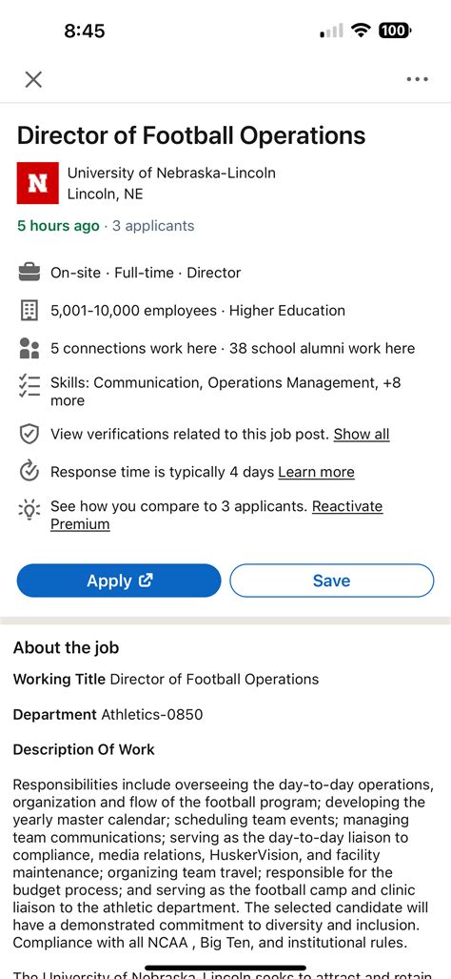Screen dimensions: 451x979
Task: Tap the briefcase icon next to On-site
Action: click(29, 273)
